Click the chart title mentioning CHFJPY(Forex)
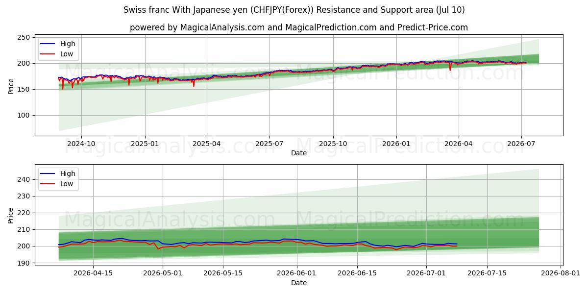The height and width of the screenshot is (294, 588). (294, 10)
